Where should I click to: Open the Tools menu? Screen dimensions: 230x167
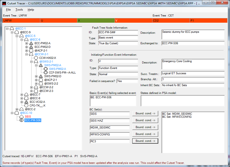coord(19,10)
